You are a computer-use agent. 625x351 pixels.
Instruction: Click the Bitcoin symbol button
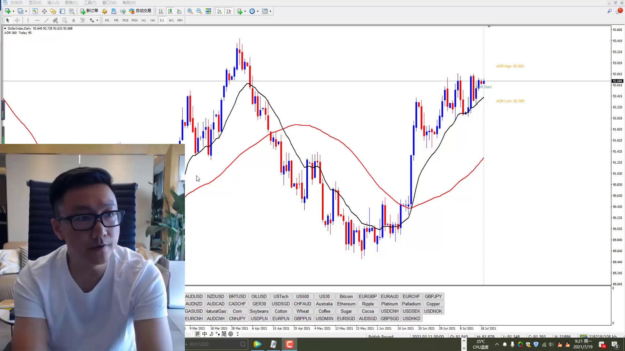346,296
